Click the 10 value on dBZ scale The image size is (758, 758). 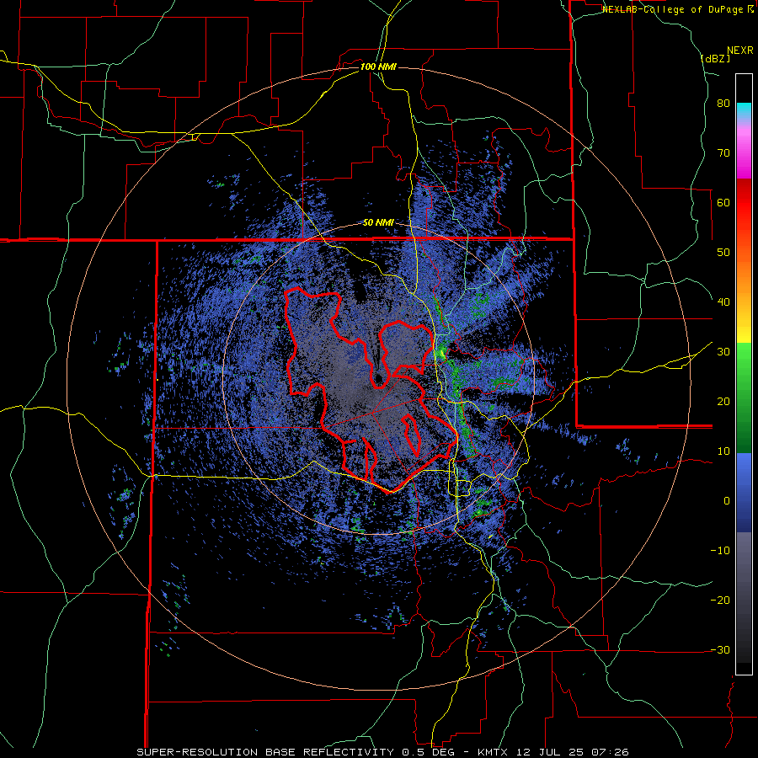[723, 451]
